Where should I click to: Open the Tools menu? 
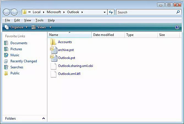pyautogui.click(x=39, y=20)
